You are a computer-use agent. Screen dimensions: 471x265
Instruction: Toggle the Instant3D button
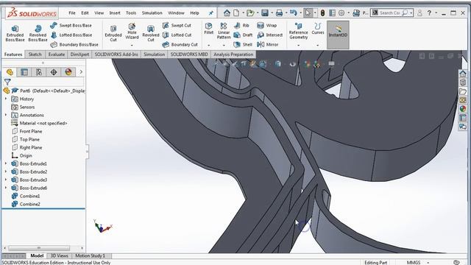click(338, 35)
